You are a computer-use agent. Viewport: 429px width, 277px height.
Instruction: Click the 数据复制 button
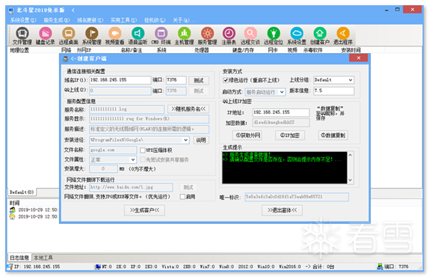[333, 135]
